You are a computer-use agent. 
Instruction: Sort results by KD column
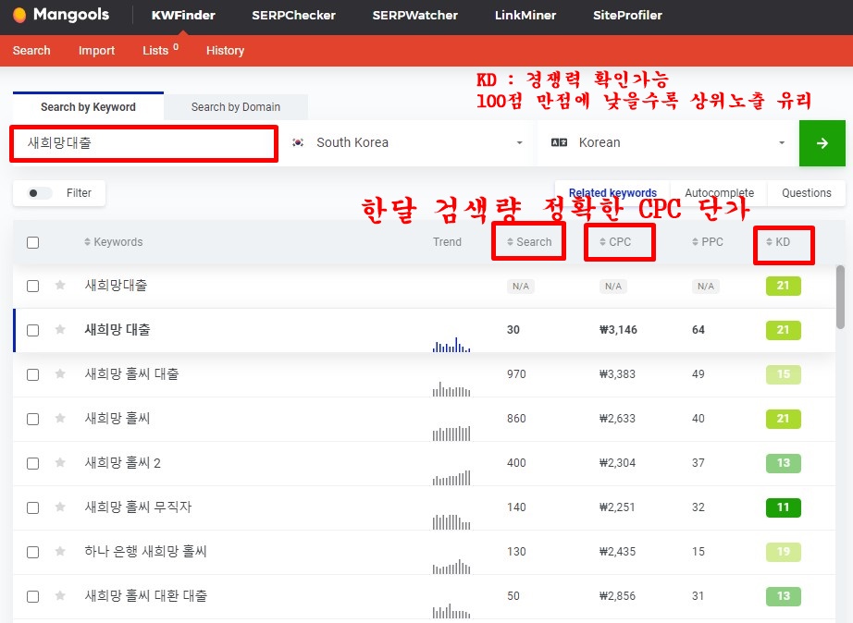click(x=778, y=242)
